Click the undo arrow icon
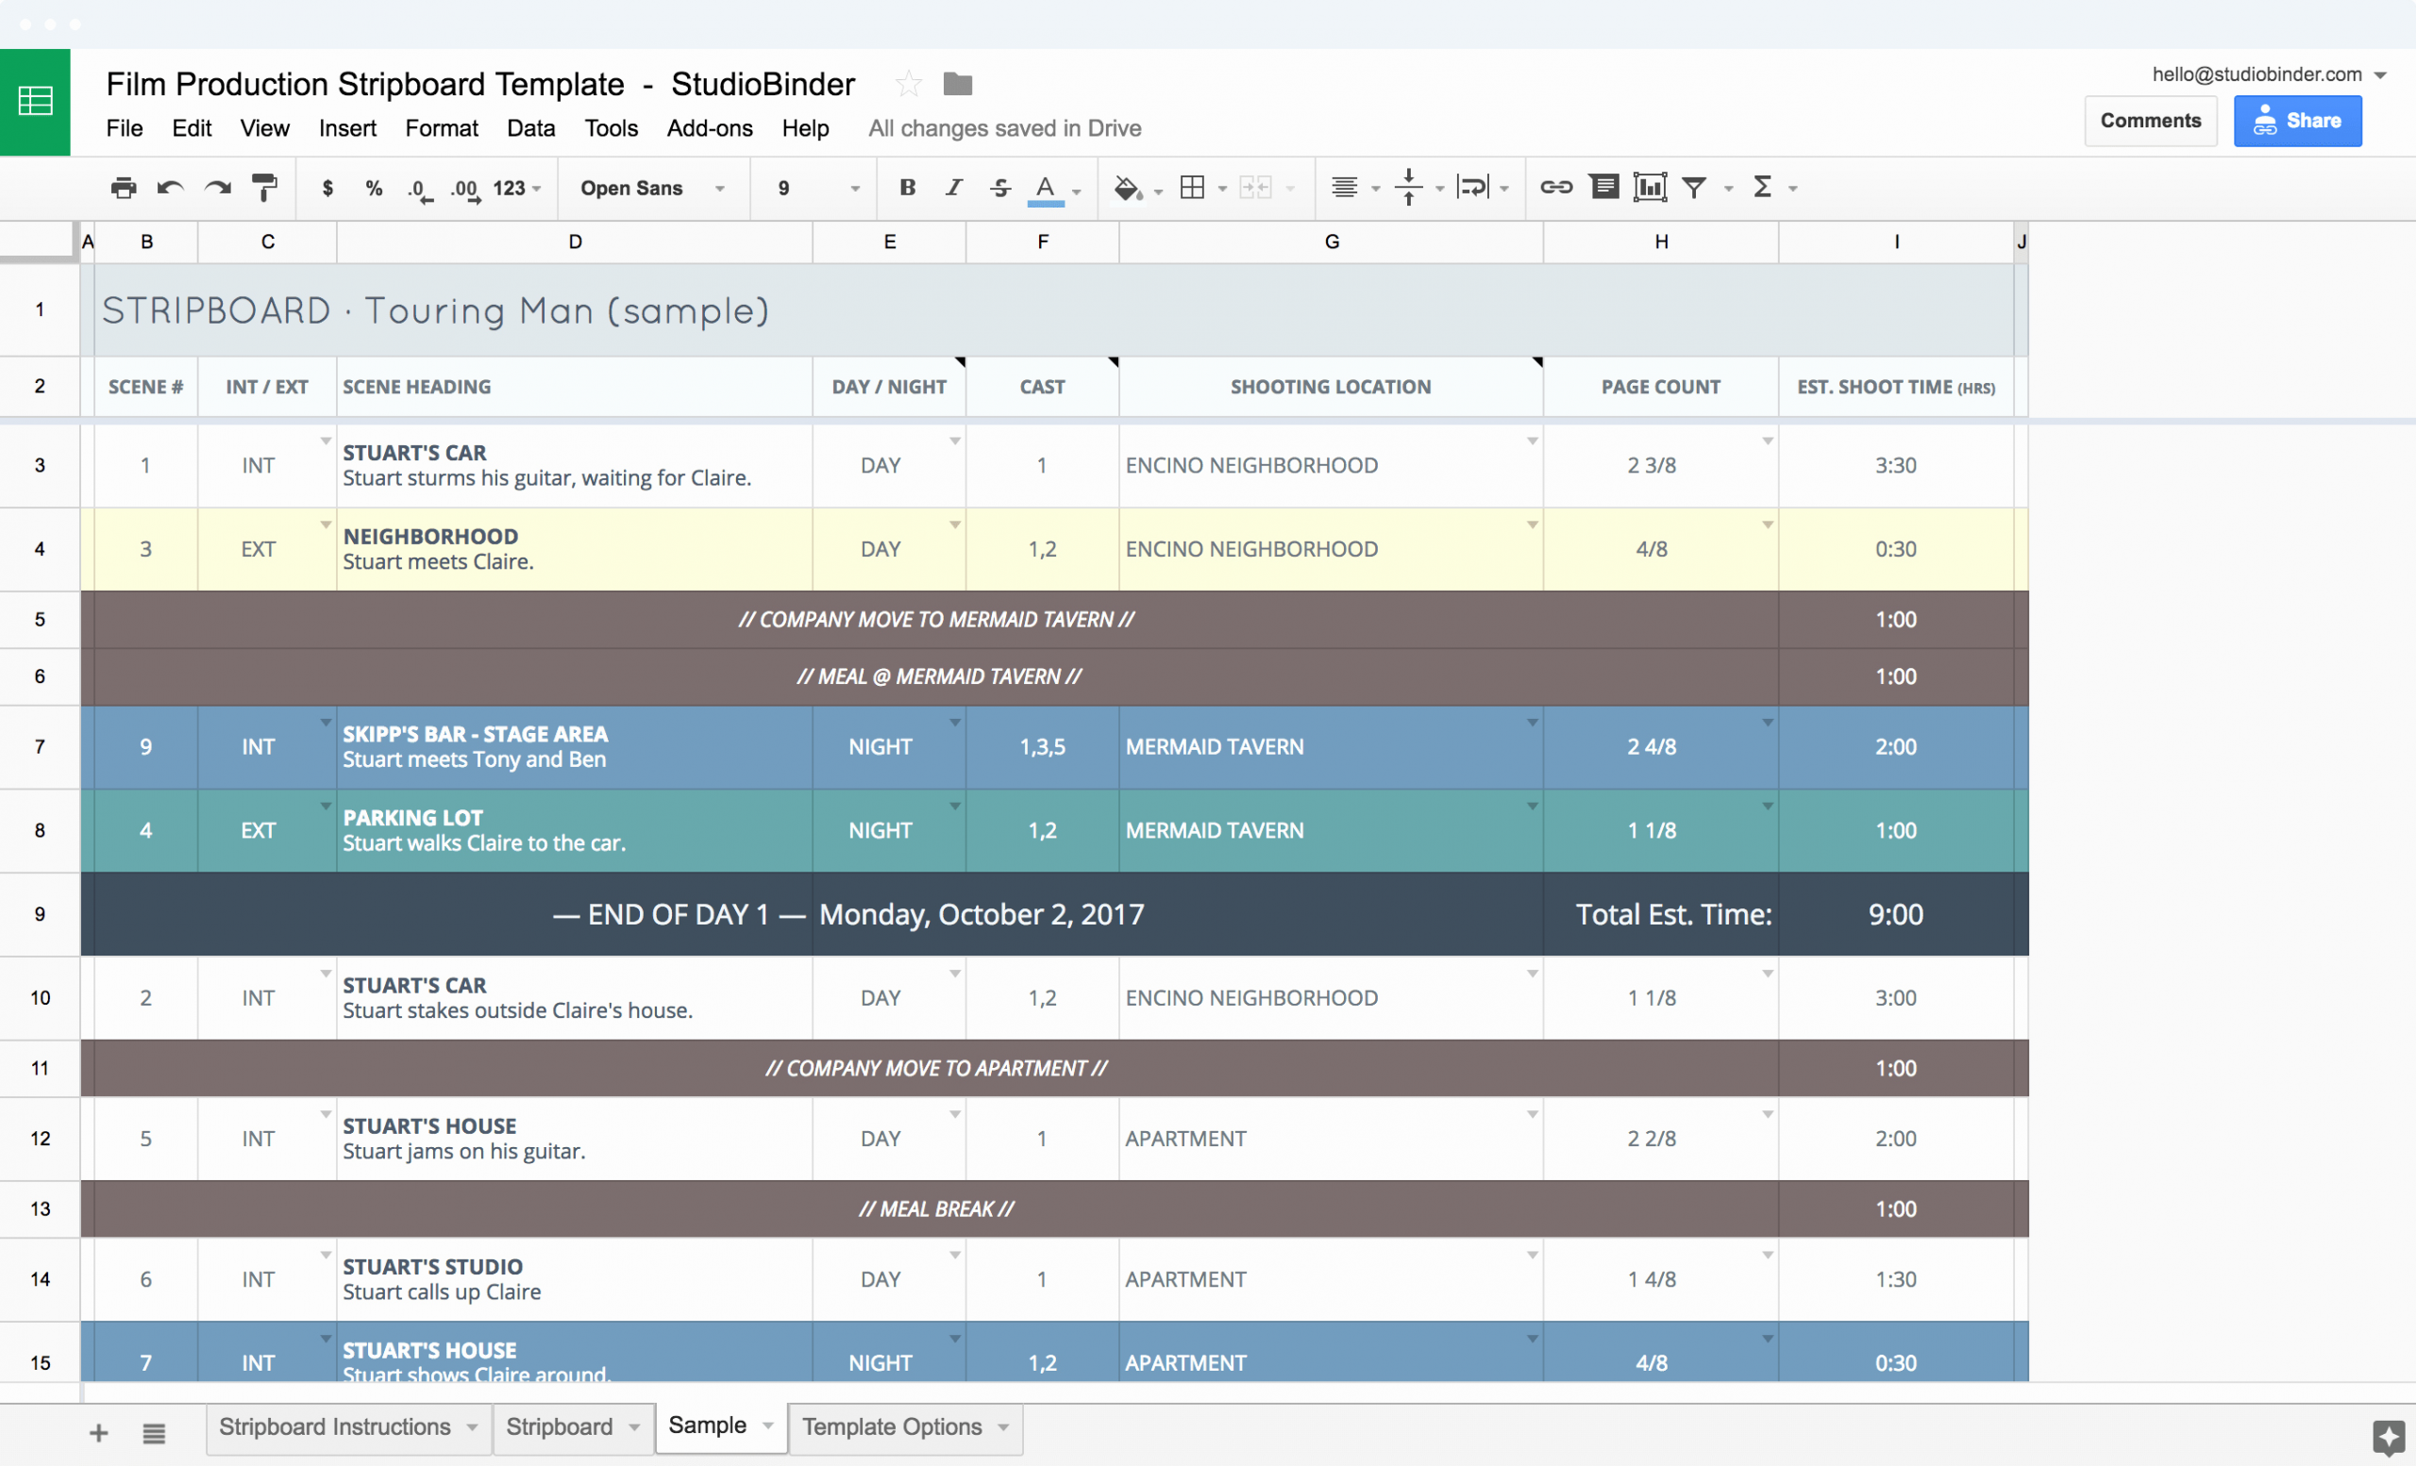This screenshot has width=2416, height=1466. click(x=173, y=188)
